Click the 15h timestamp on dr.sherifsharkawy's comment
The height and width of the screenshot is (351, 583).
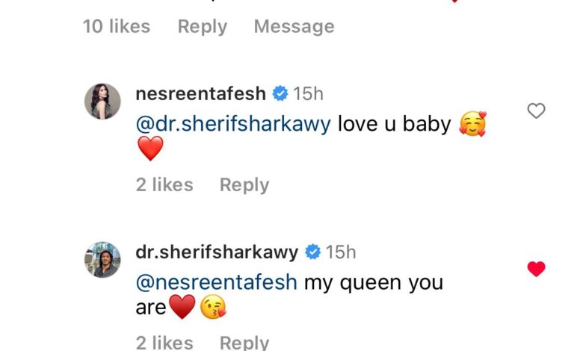341,252
